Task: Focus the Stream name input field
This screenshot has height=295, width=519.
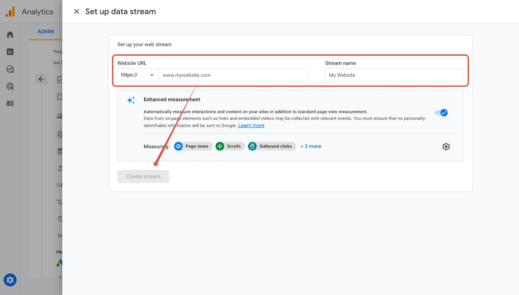Action: tap(394, 75)
